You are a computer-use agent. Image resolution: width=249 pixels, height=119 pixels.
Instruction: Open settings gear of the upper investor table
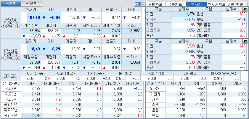point(245,9)
